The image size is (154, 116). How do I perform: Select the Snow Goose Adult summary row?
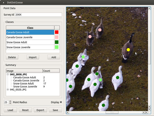pyautogui.click(x=23, y=84)
